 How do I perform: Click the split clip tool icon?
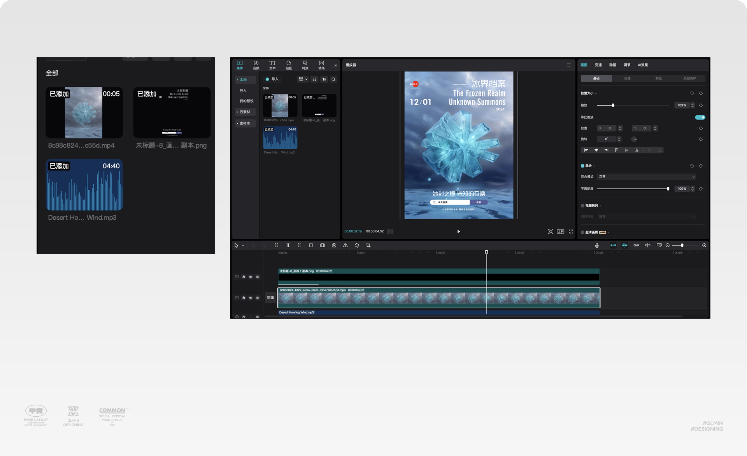click(276, 245)
